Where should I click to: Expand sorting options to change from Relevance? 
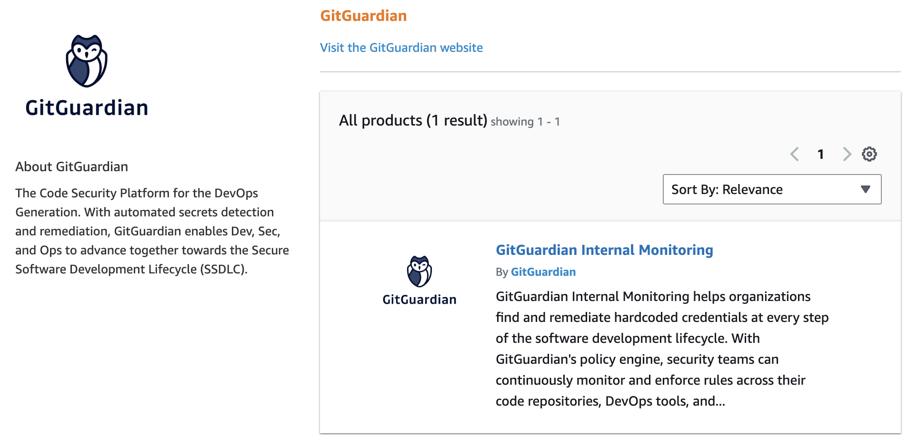(771, 189)
